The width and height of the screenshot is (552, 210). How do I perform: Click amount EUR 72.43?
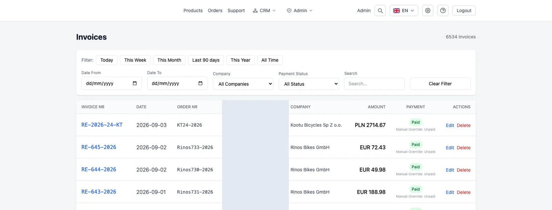coord(373,148)
